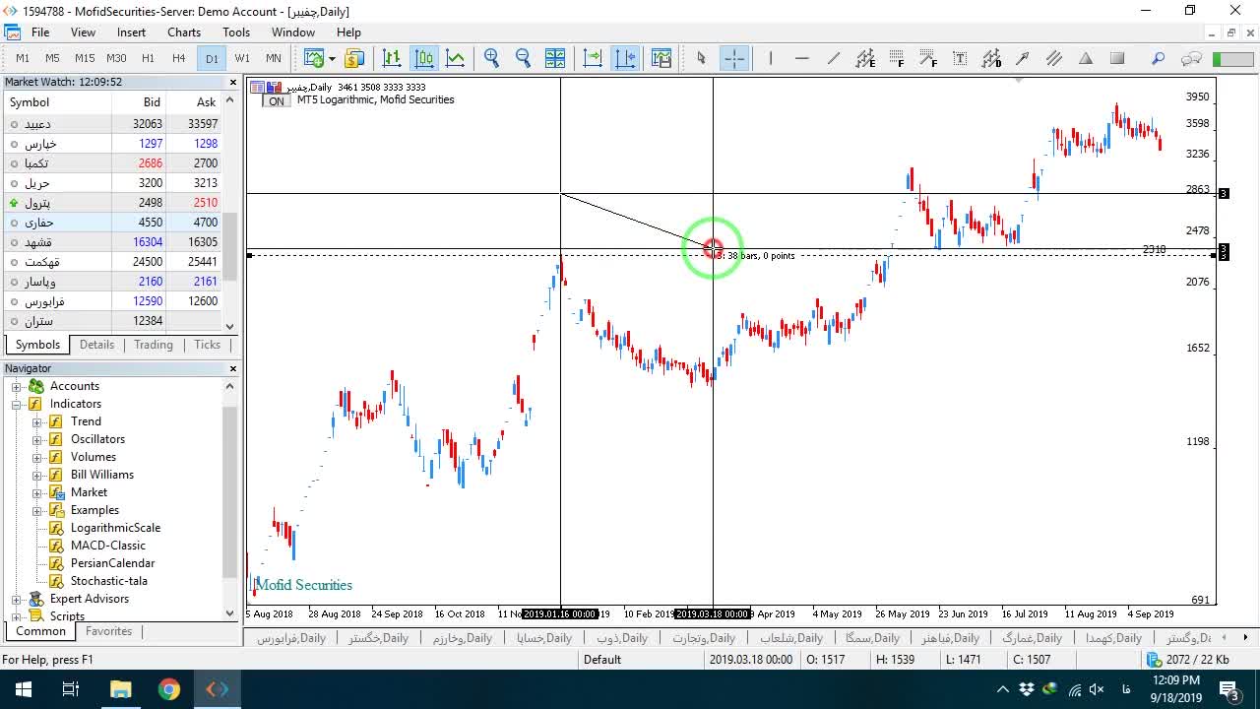This screenshot has height=709, width=1260.
Task: Collapse the Indicators tree node
Action: (x=17, y=404)
